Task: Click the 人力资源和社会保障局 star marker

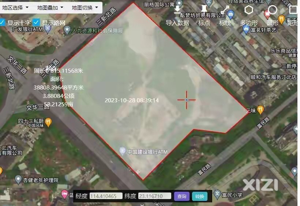Action: coord(67,30)
